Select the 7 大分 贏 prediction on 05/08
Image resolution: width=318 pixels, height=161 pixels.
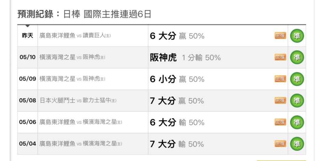(x=177, y=101)
